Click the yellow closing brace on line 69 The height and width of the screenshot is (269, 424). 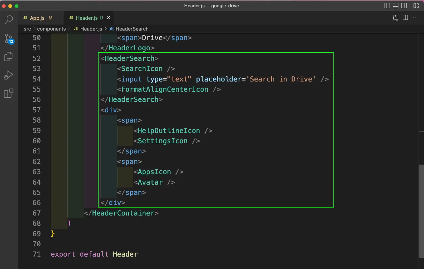53,234
